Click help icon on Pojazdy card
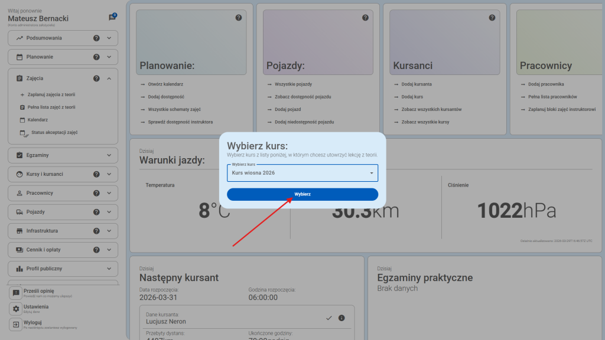This screenshot has height=340, width=605. [x=365, y=18]
